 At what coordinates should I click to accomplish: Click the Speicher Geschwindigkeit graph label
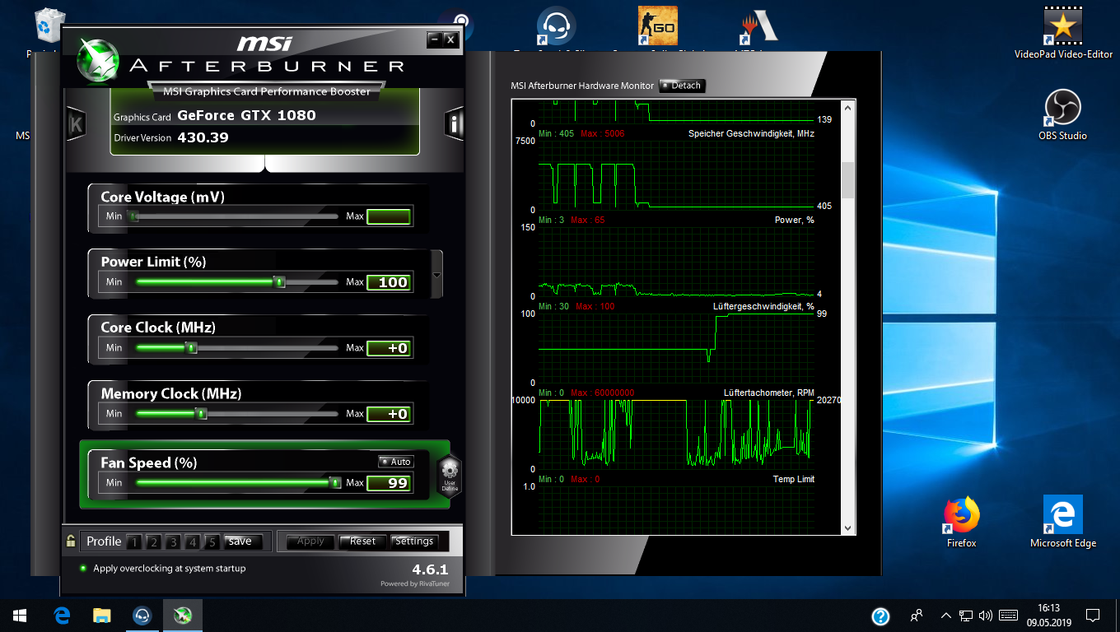coord(751,132)
